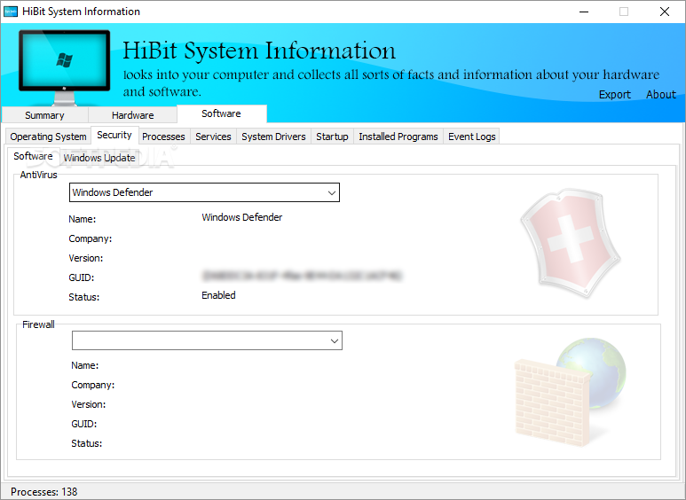The image size is (686, 500).
Task: Click the blurred antivirus GUID value
Action: 302,276
